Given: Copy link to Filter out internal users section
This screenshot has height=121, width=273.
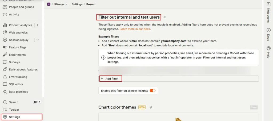Looking at the screenshot, I should click(165, 17).
